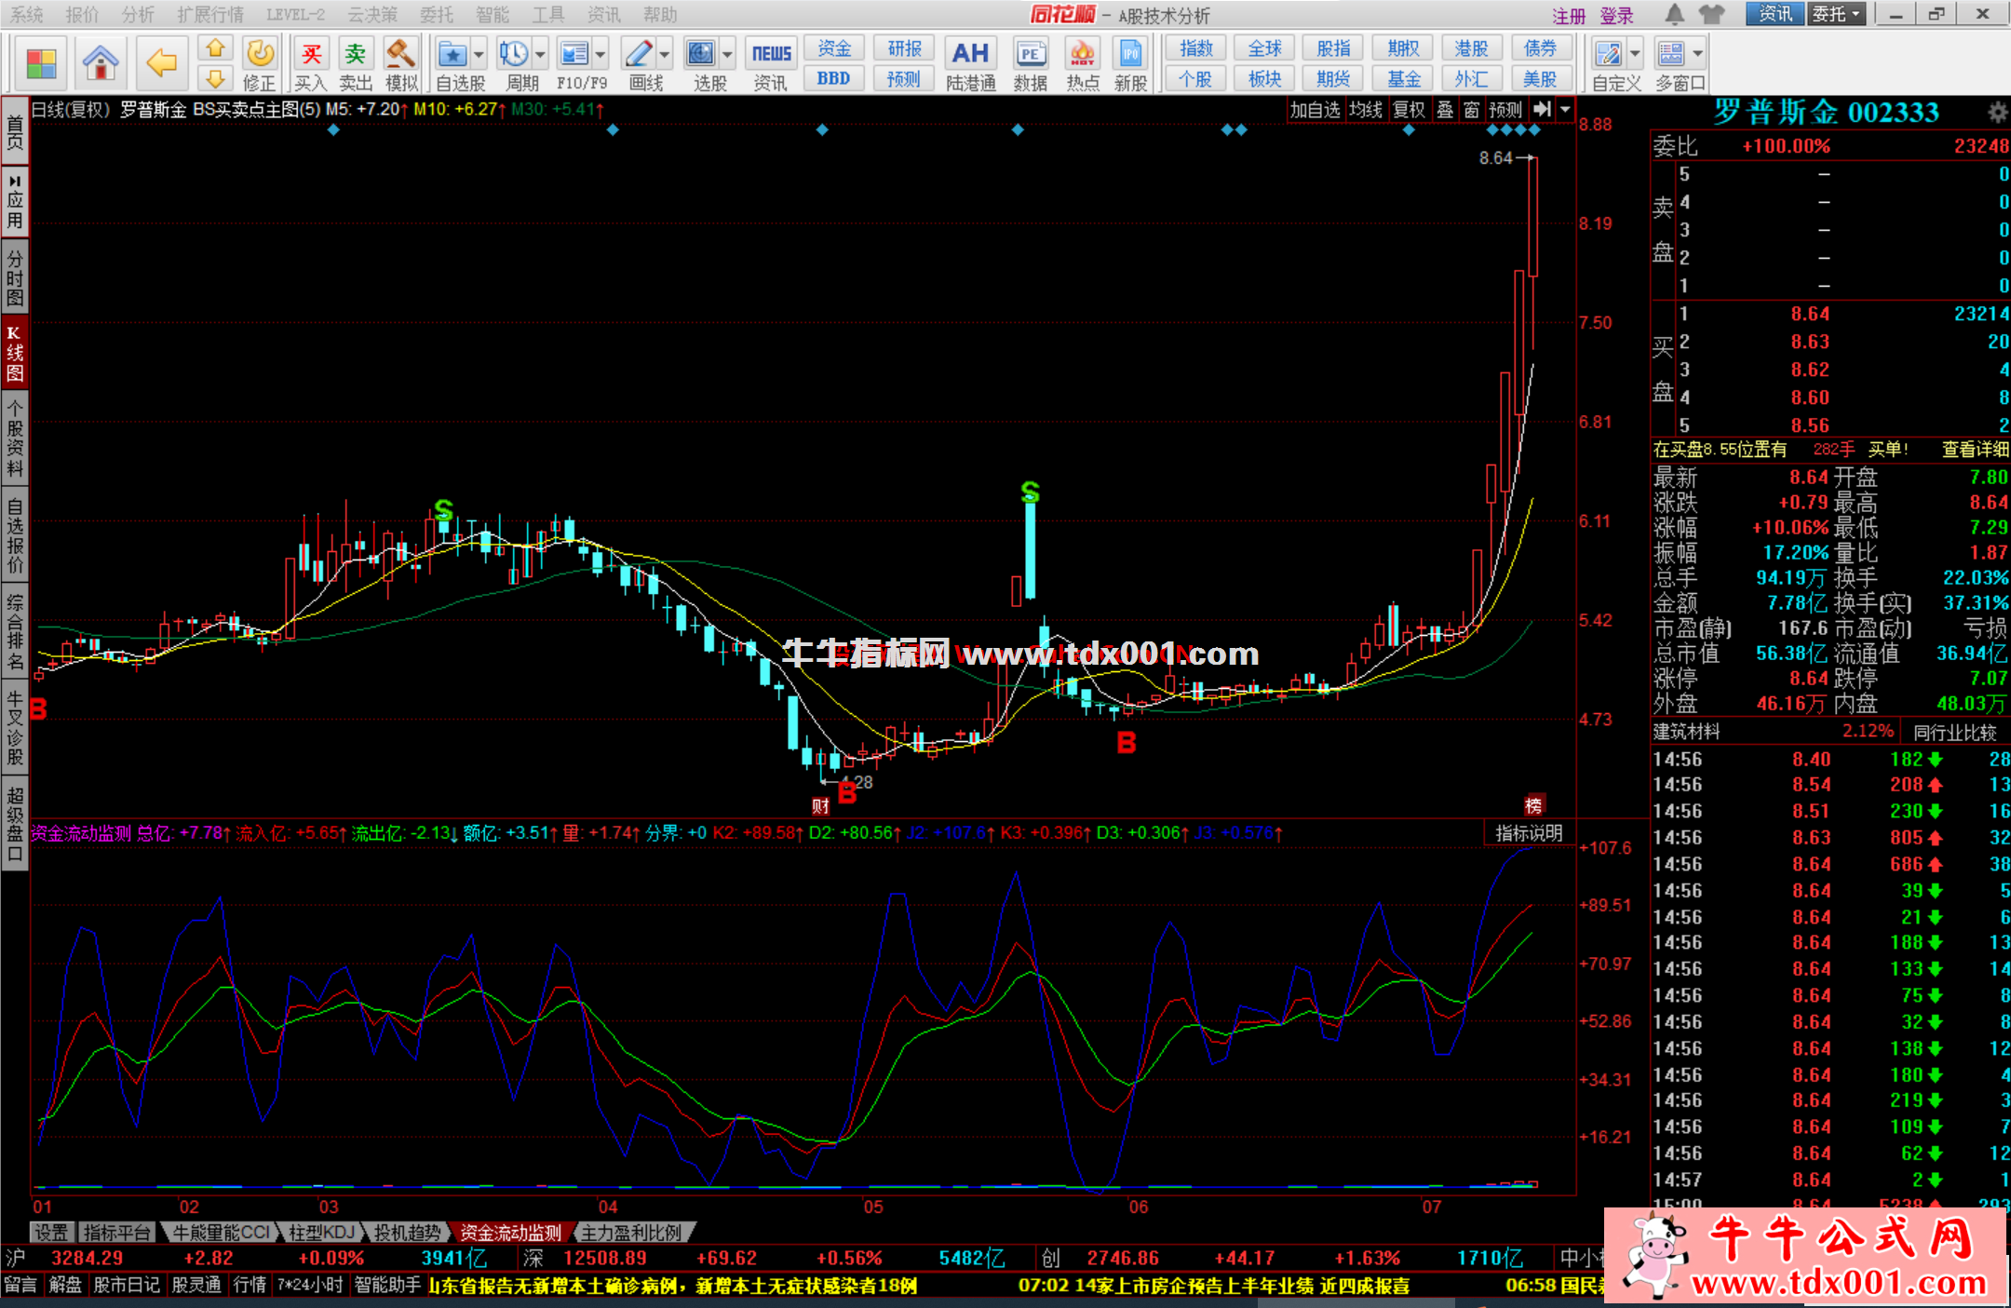Open 智能助手 in the status bar
Image resolution: width=2011 pixels, height=1308 pixels.
point(388,1286)
